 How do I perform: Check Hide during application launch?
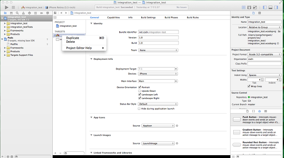point(139,109)
